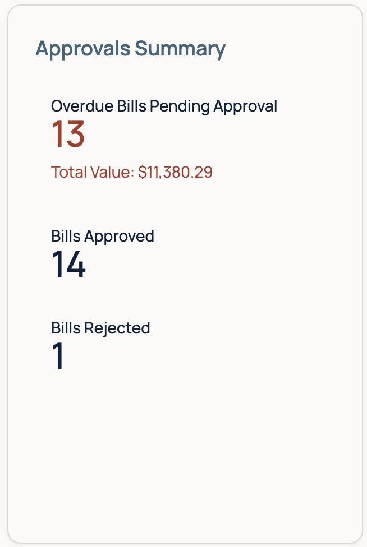The image size is (367, 547).
Task: Click the word Bills in the overdue label
Action: 131,106
